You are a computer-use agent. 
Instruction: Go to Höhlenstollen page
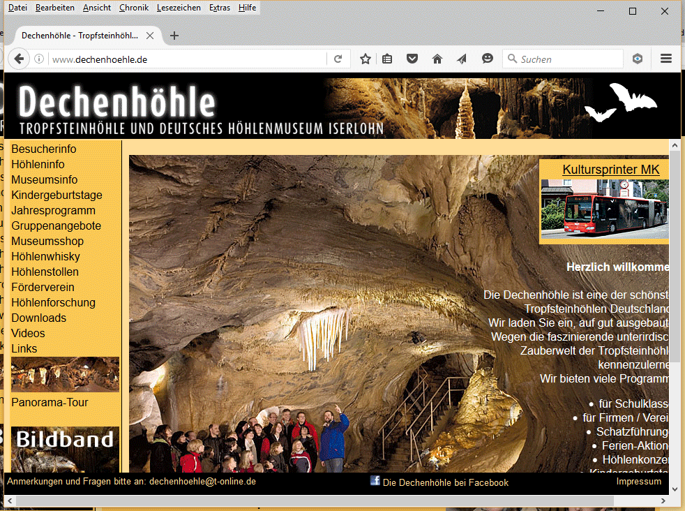[45, 272]
